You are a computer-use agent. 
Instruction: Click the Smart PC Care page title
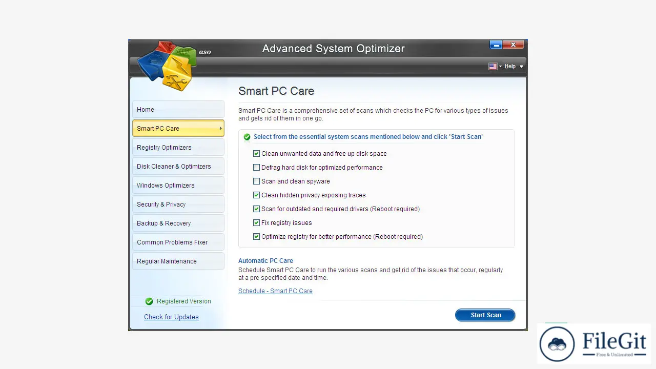click(x=276, y=91)
